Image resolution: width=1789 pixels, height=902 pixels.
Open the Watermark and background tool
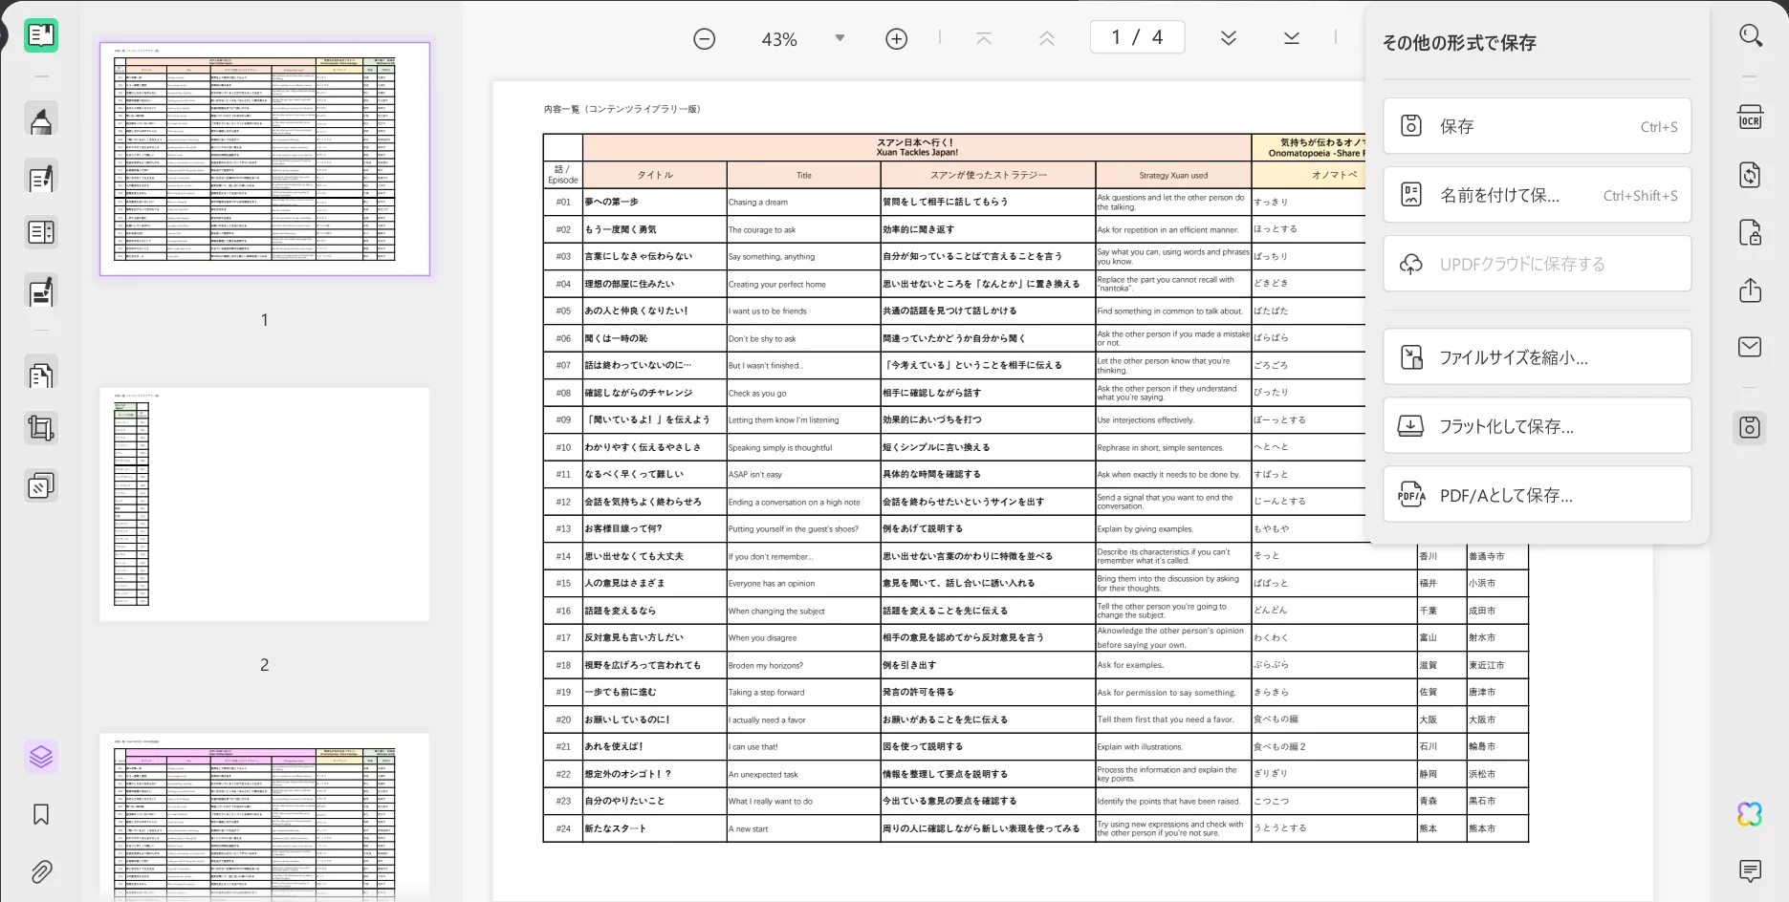pos(40,486)
